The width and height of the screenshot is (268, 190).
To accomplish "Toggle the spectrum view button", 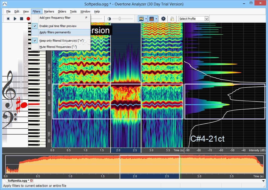I will 151,18.
